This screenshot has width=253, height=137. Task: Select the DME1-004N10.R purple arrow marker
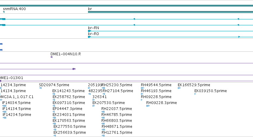pos(51,57)
